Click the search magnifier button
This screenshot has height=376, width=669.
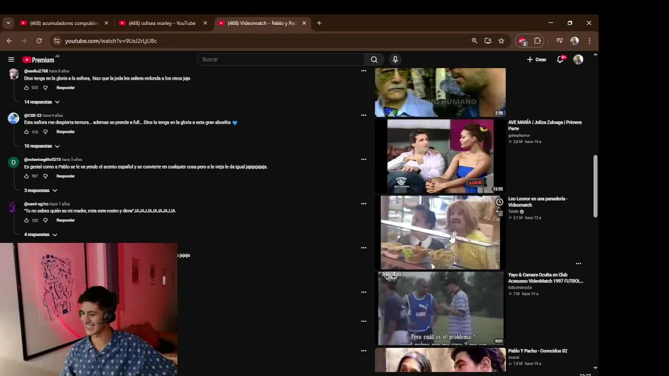pos(374,60)
